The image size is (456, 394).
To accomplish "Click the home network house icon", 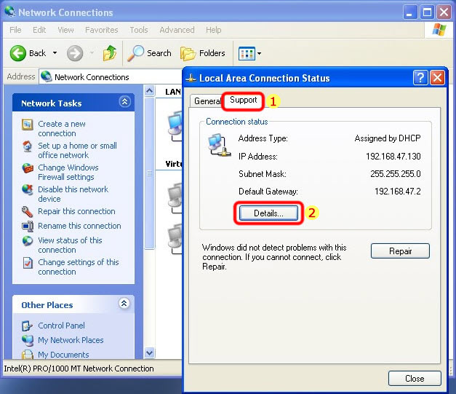I will [x=28, y=146].
